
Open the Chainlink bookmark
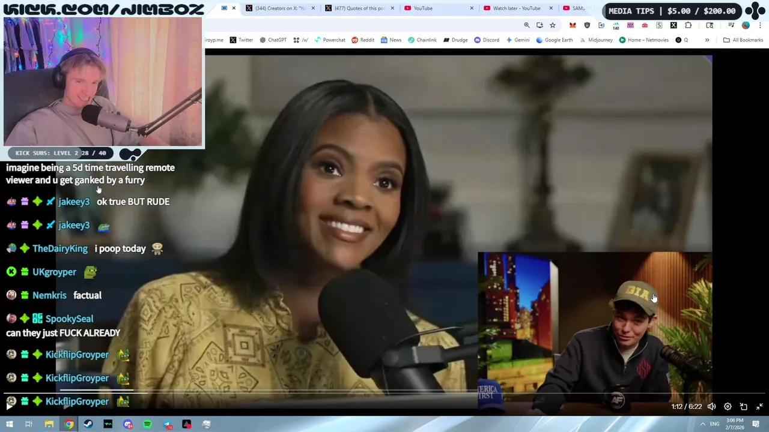point(422,40)
